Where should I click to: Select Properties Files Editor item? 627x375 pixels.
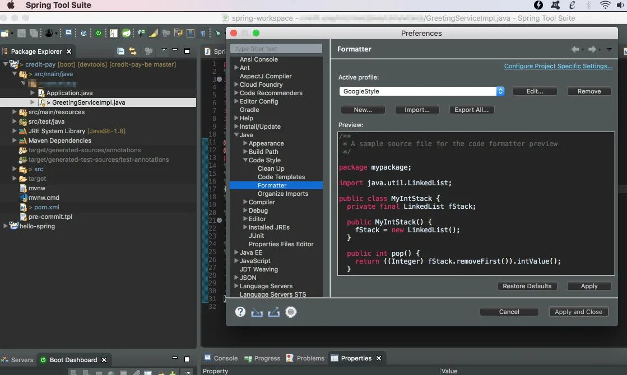pyautogui.click(x=281, y=244)
